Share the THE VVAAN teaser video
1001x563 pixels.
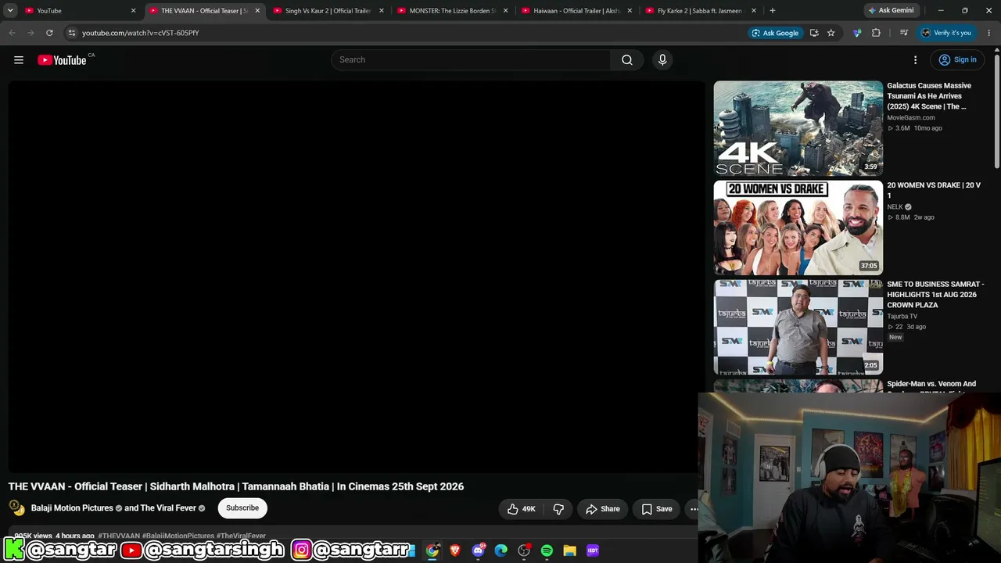[x=602, y=509]
